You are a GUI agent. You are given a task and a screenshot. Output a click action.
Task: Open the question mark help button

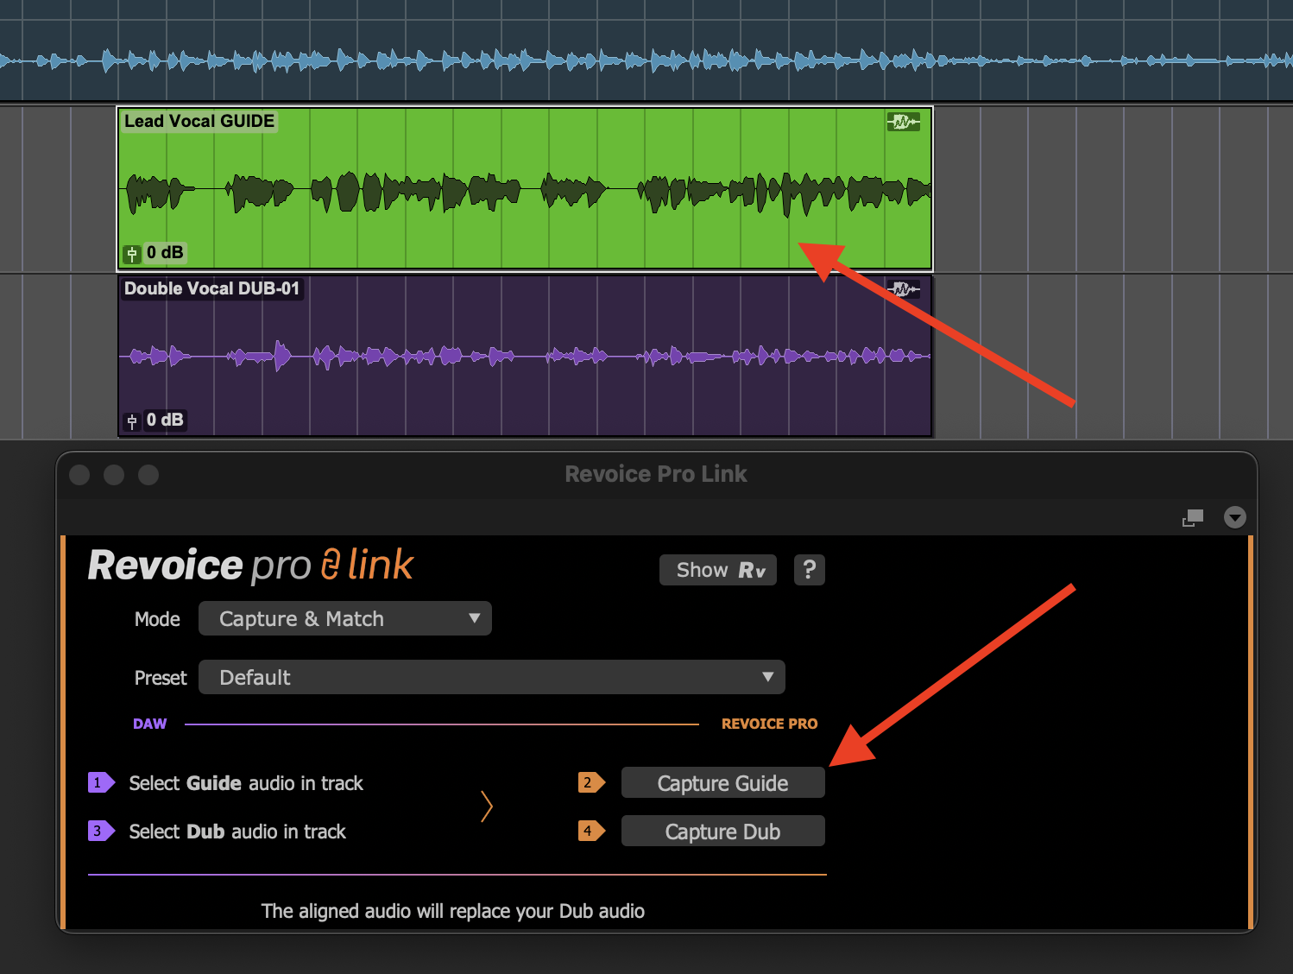click(809, 570)
